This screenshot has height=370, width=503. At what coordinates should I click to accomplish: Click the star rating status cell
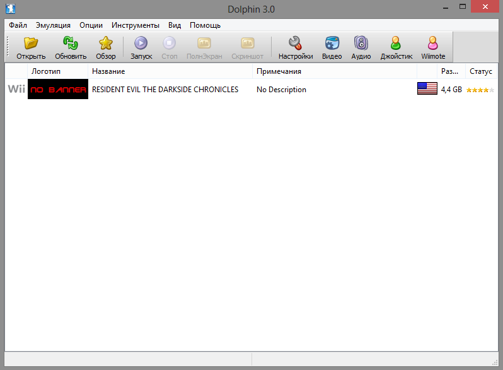click(480, 90)
